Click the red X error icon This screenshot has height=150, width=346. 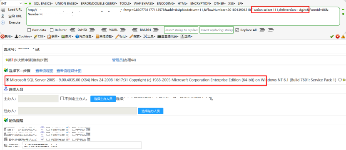[x=337, y=37]
